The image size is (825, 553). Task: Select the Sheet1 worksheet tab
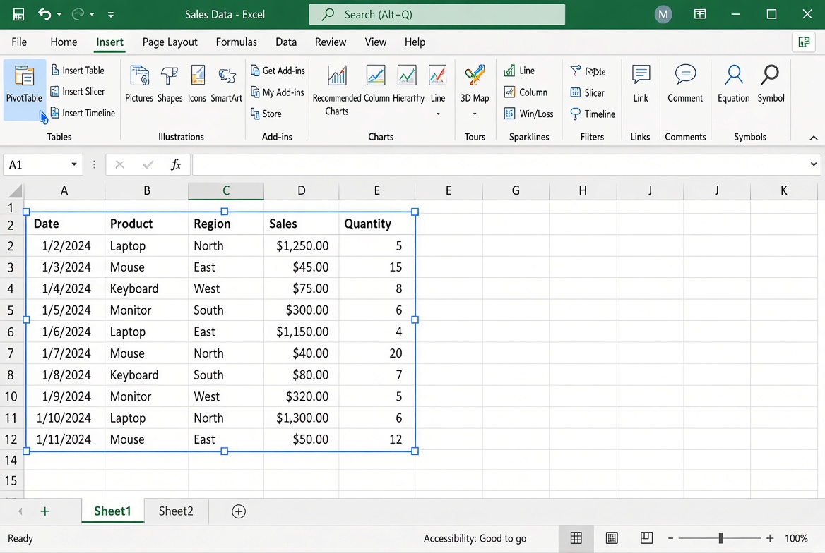tap(112, 511)
